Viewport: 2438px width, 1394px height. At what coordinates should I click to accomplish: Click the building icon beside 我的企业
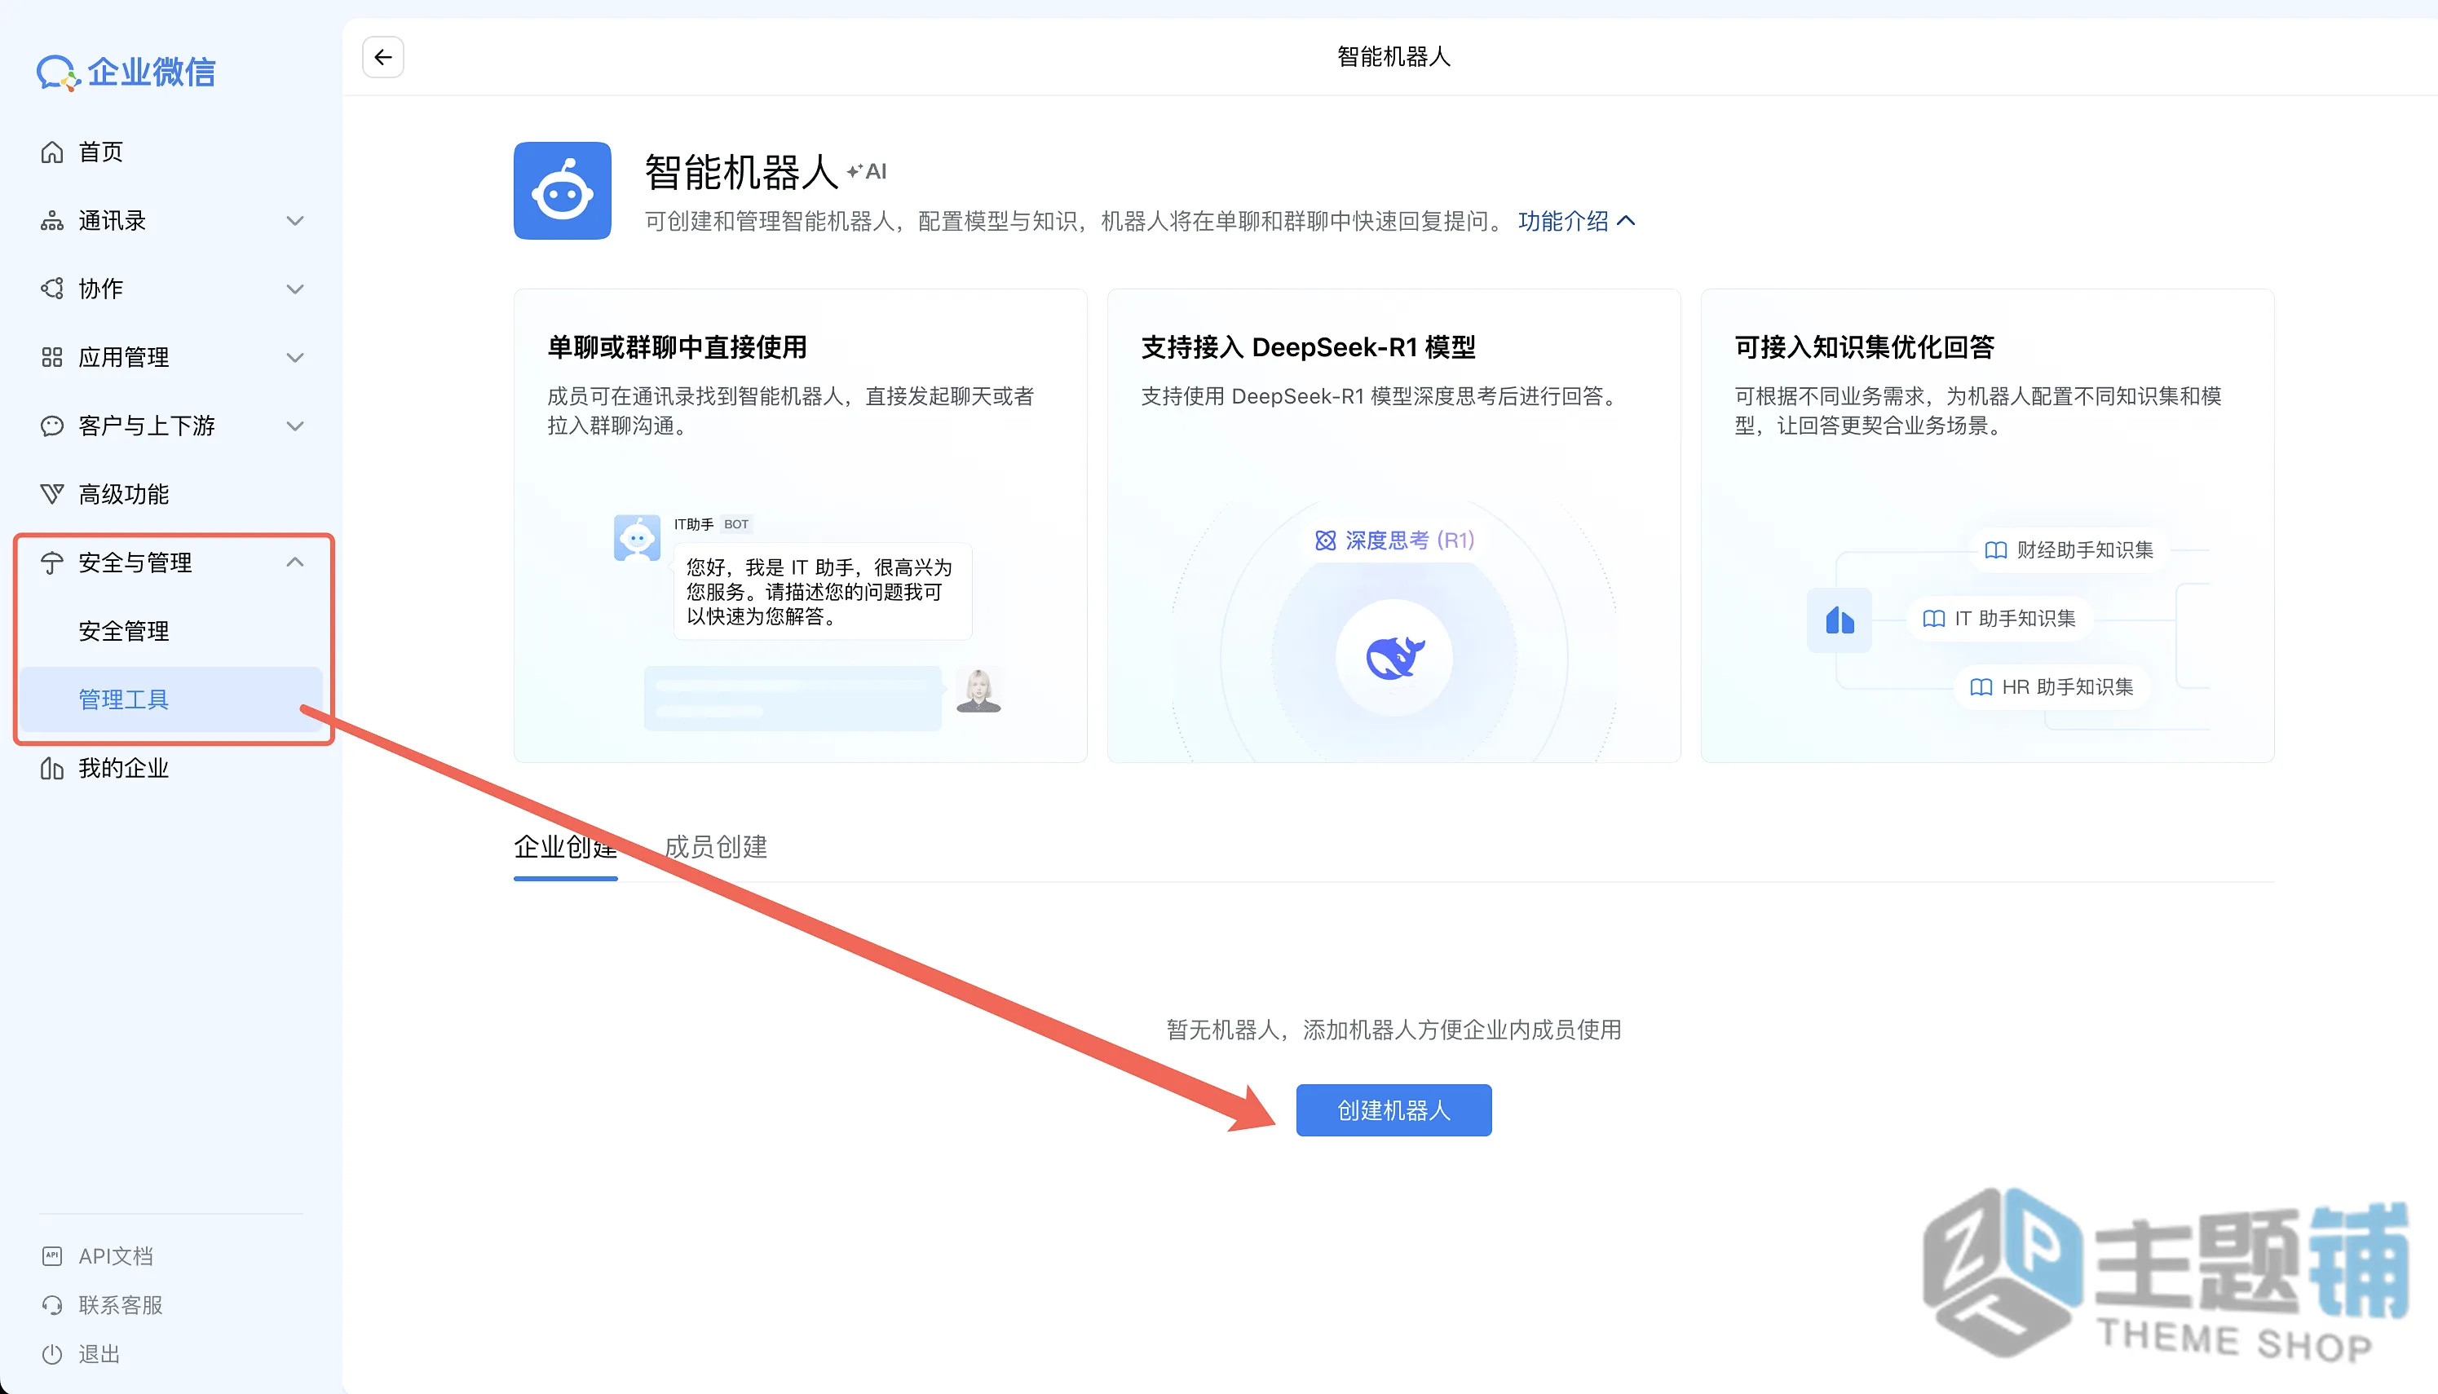[x=51, y=769]
